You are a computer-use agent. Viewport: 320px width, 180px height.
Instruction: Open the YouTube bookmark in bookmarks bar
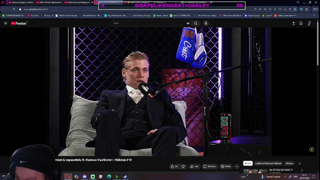pyautogui.click(x=33, y=15)
